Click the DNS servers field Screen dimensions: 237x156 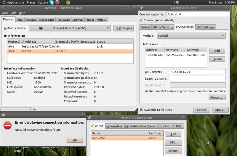click(x=198, y=72)
